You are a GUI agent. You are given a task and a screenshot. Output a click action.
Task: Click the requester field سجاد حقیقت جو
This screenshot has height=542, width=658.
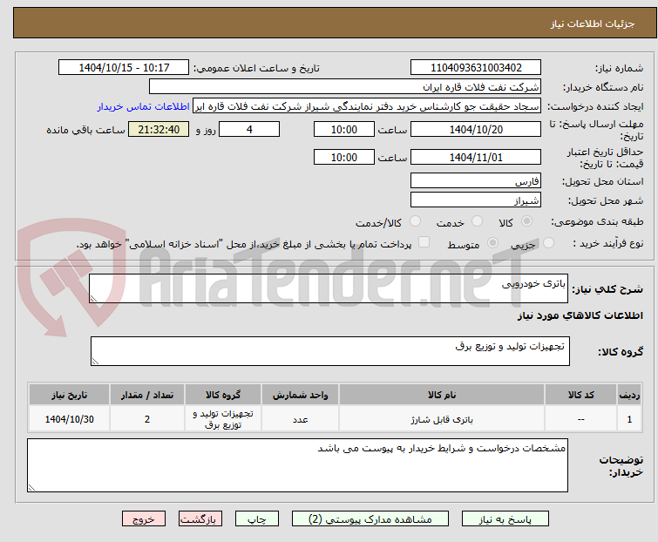[x=367, y=106]
